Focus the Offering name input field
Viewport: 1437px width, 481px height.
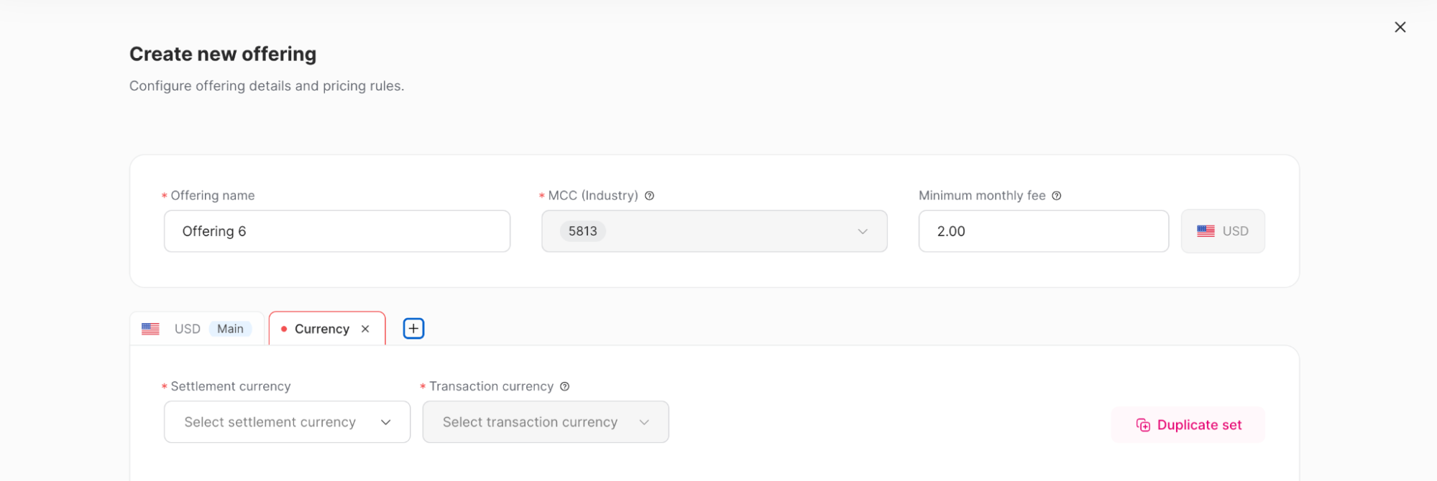337,231
